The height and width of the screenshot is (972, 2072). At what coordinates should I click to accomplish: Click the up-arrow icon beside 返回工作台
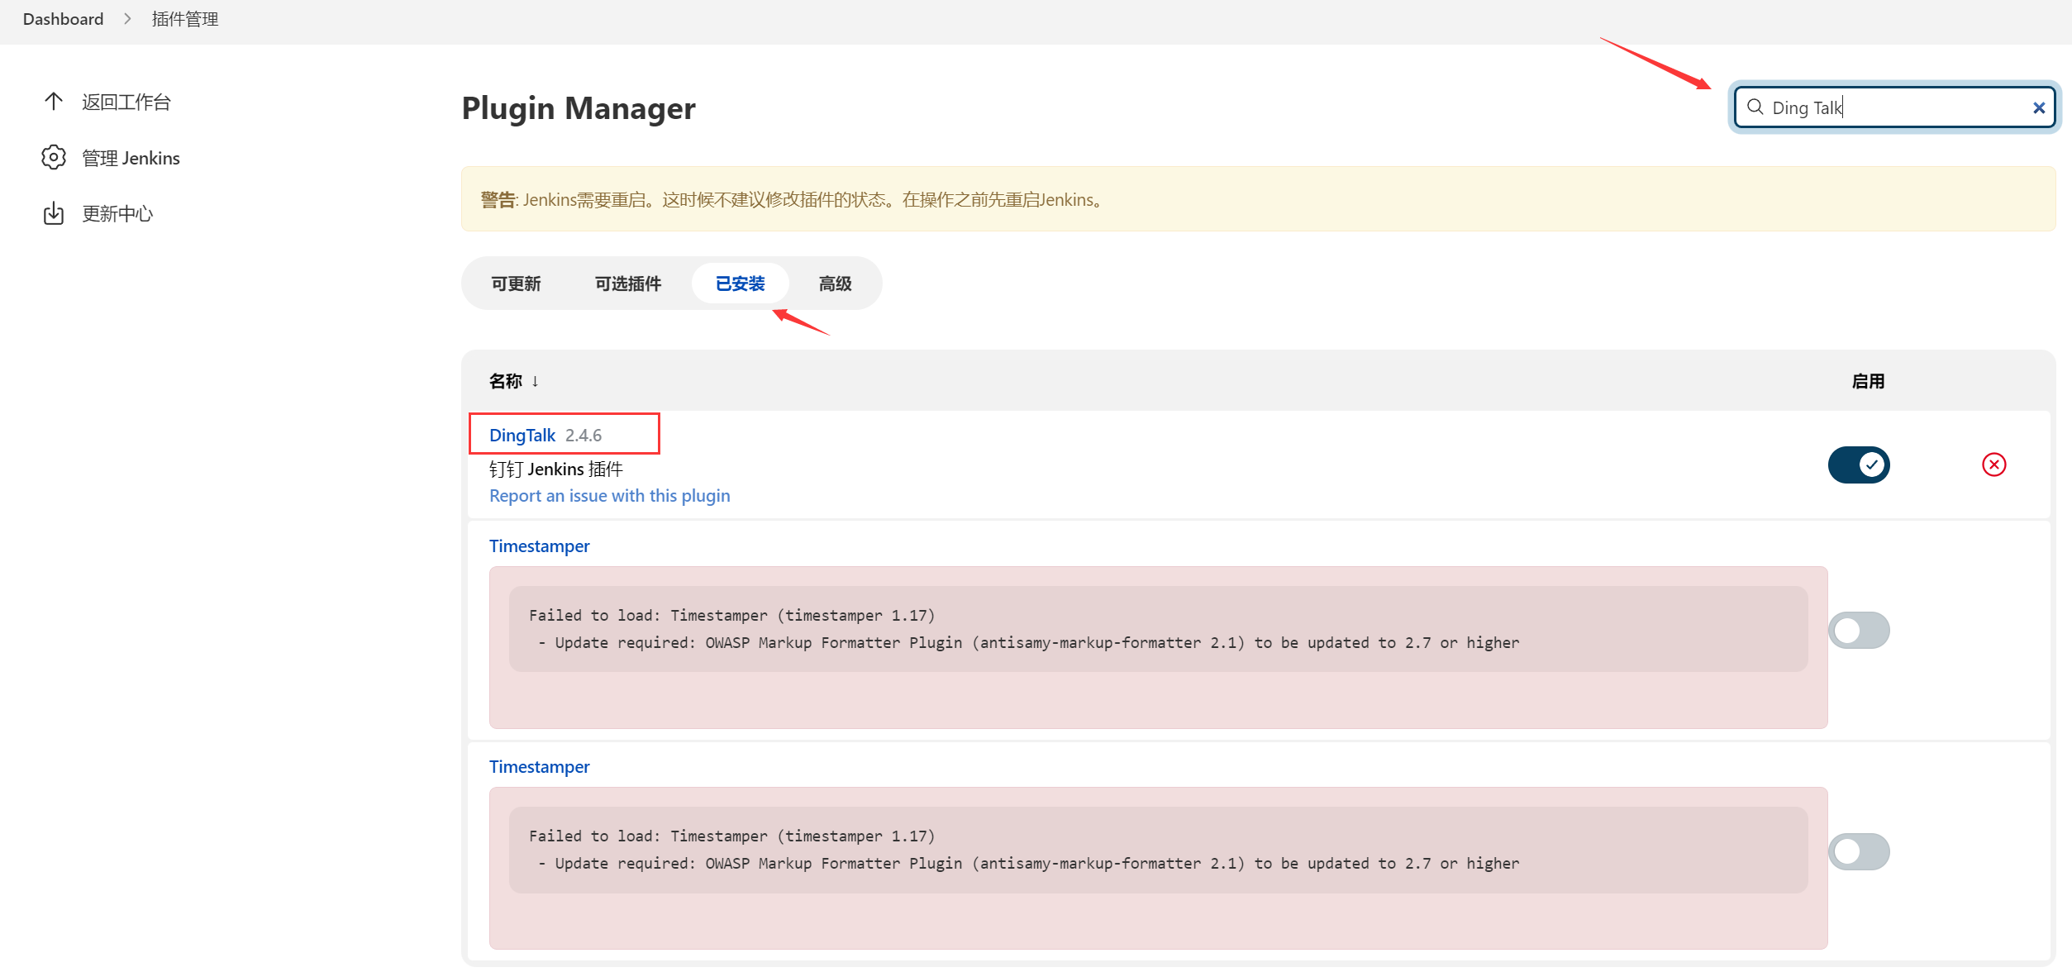click(54, 102)
